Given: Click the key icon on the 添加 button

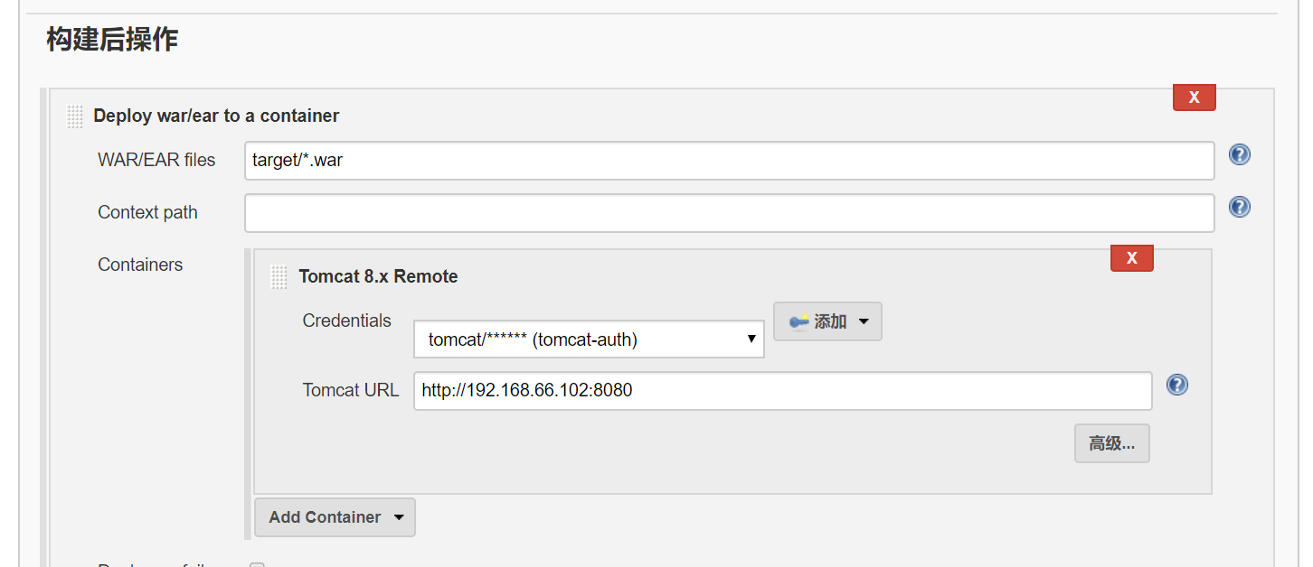Looking at the screenshot, I should tap(798, 321).
